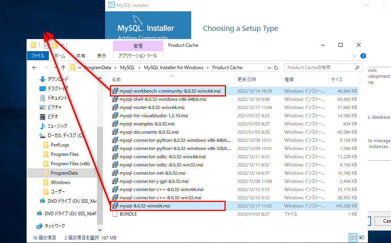Expand breadcrumb arrow after MySQL
The width and height of the screenshot is (391, 243).
139,68
